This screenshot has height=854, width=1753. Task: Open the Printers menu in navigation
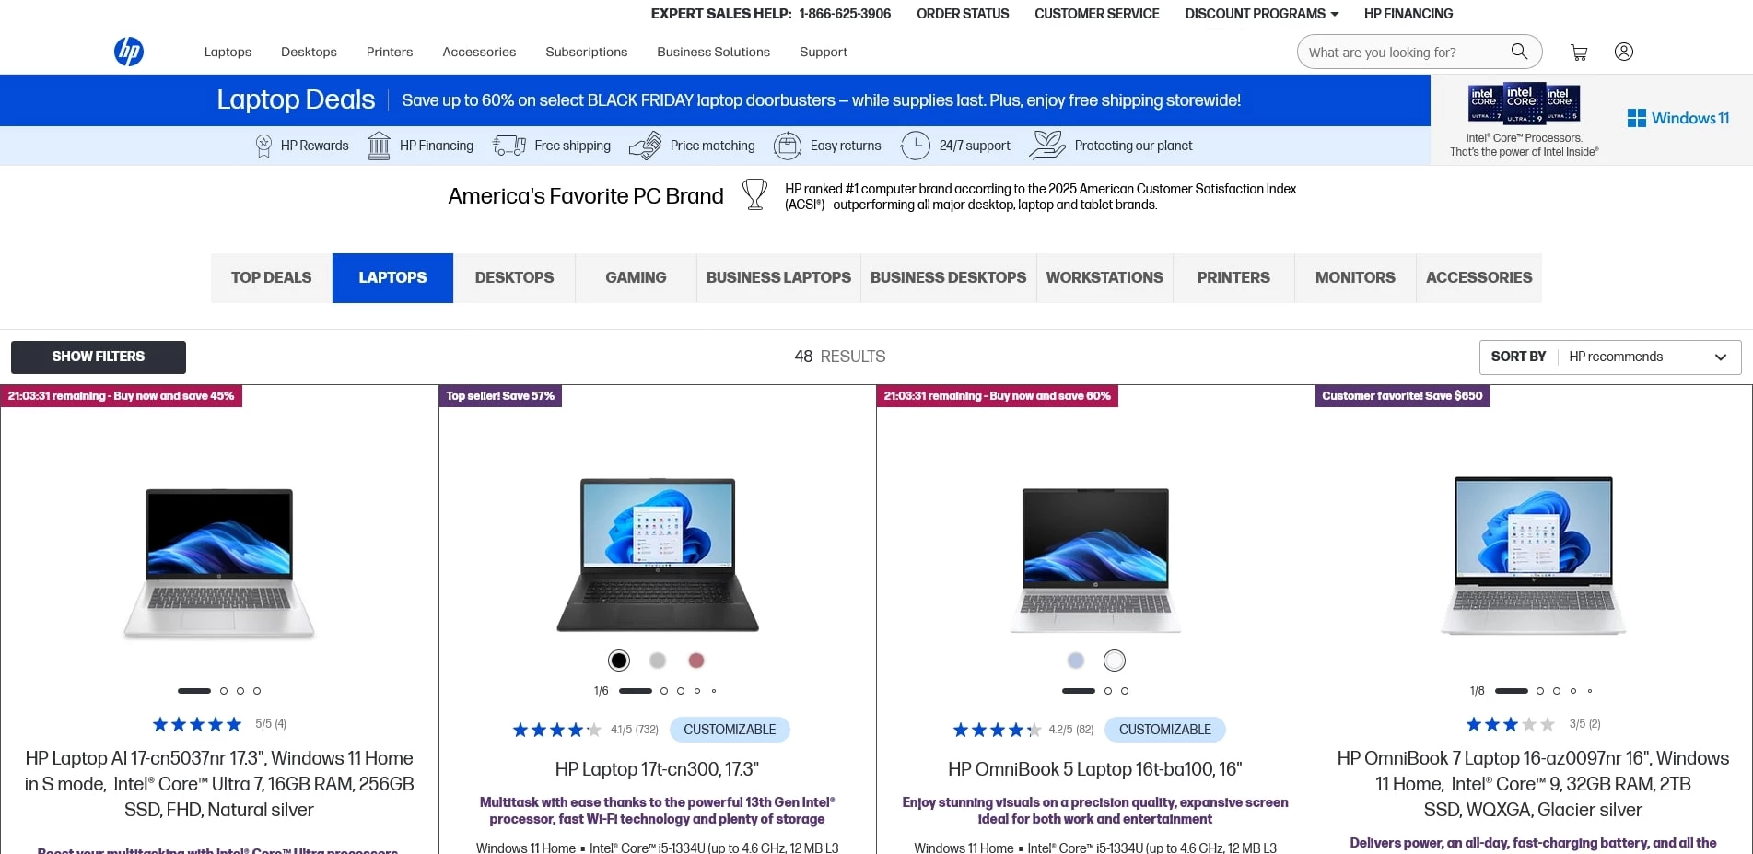point(390,52)
